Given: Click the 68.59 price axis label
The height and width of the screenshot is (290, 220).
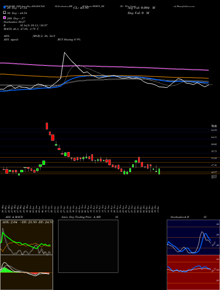Looking at the screenshot, I should click(214, 130).
